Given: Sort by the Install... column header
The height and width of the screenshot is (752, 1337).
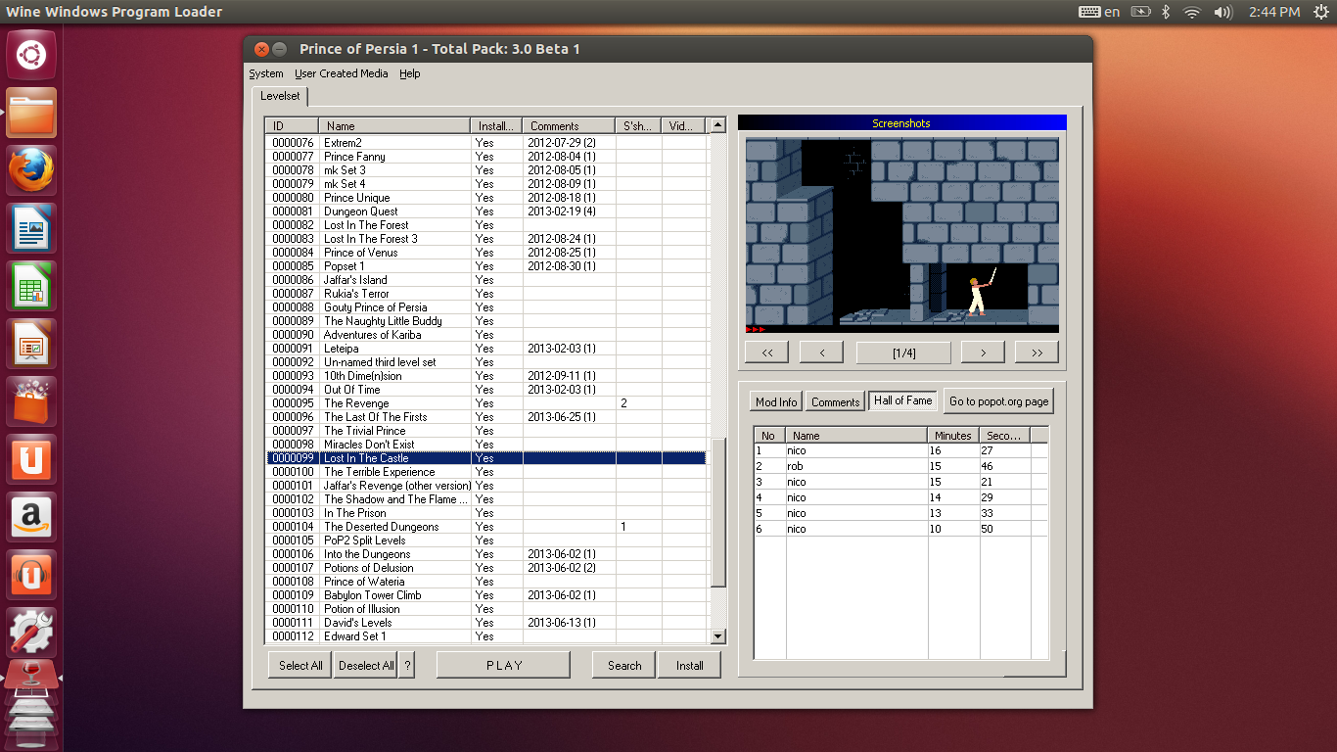Looking at the screenshot, I should click(x=496, y=125).
